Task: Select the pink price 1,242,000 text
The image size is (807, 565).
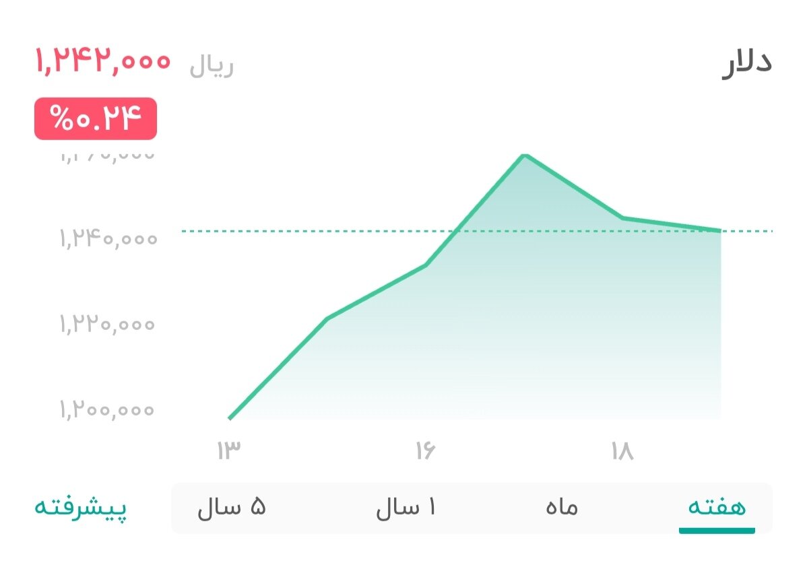Action: (102, 61)
